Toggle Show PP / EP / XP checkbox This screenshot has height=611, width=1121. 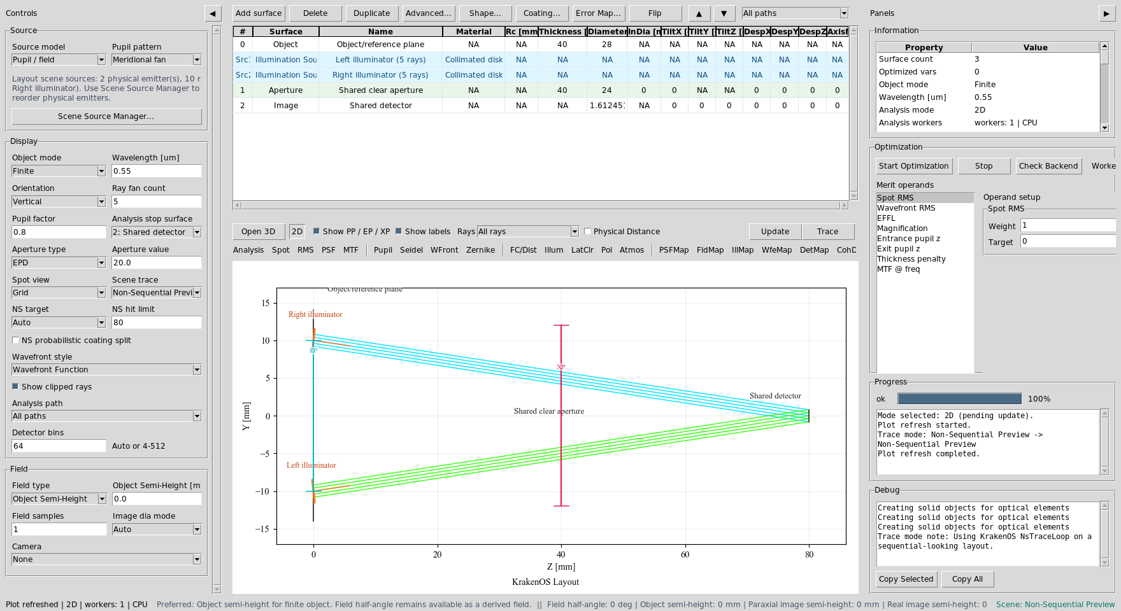click(317, 232)
